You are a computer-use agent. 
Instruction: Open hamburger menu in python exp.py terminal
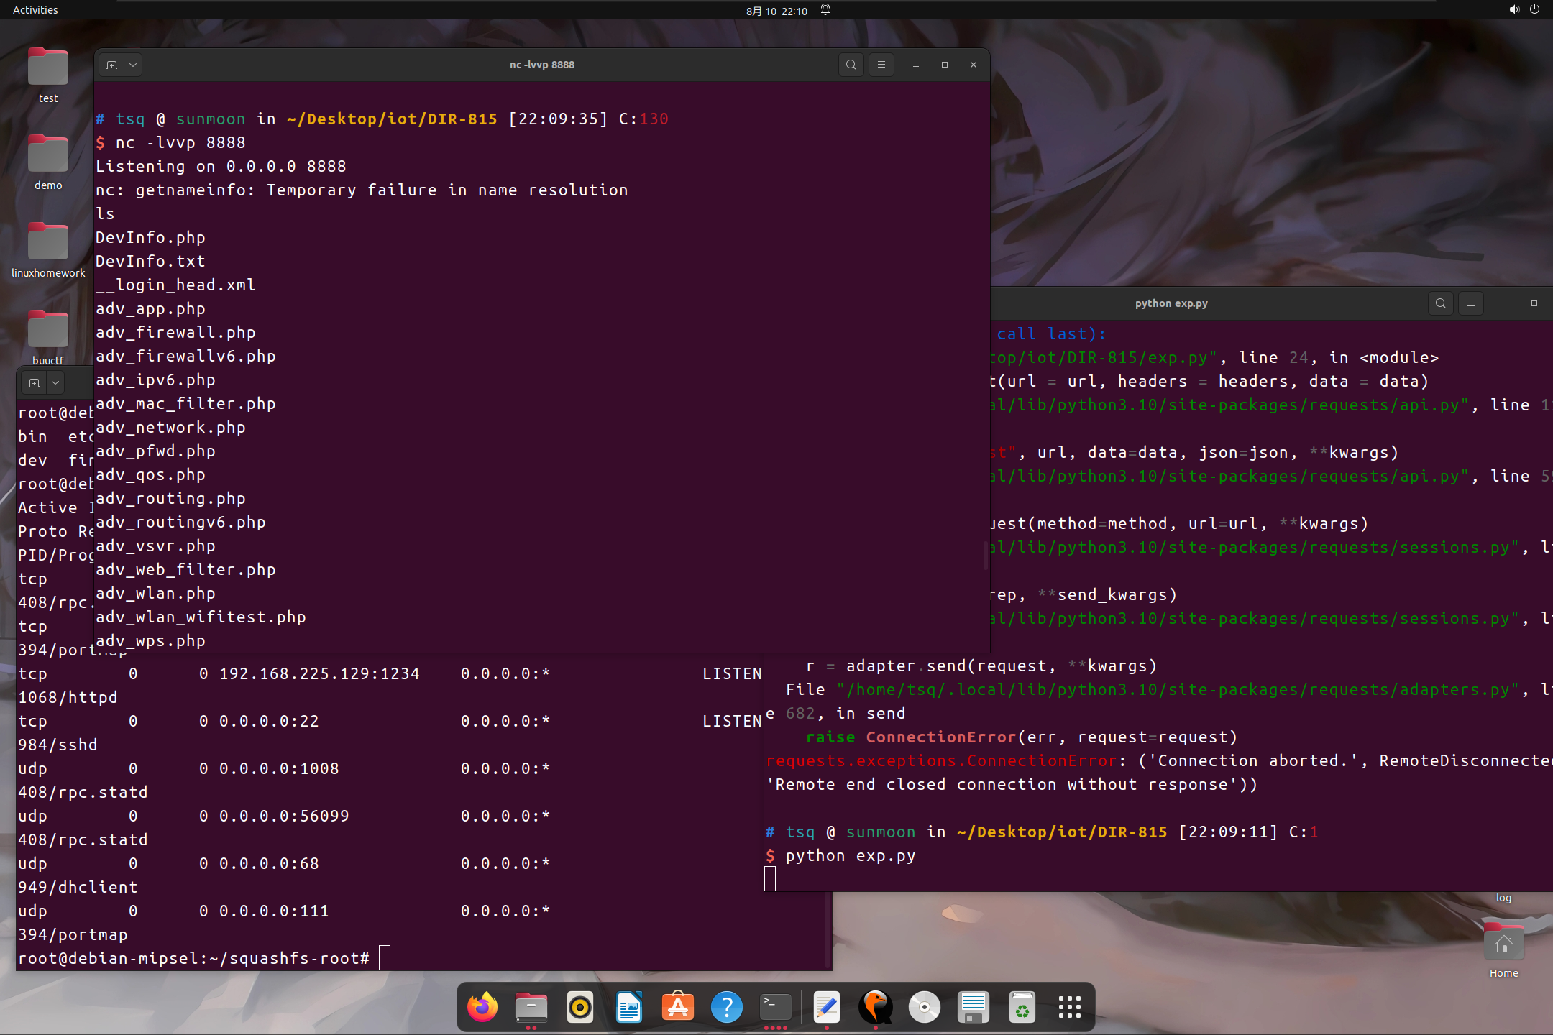(x=1470, y=303)
